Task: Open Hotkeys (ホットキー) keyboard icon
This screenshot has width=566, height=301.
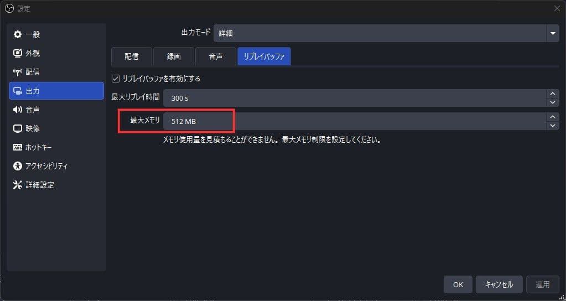Action: point(17,147)
